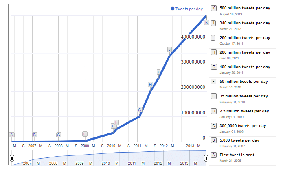283x174 pixels.
Task: Click annotation flag H on the chart
Action: coord(151,84)
